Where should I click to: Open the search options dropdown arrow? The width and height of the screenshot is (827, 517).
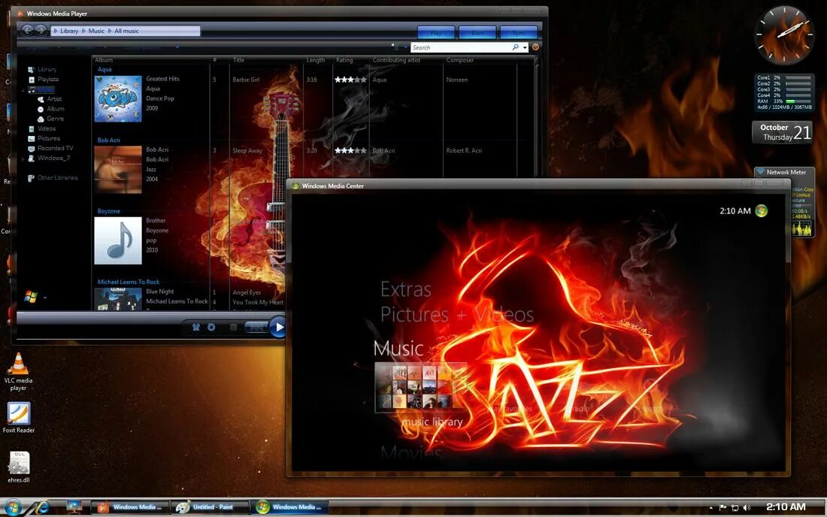pos(525,47)
